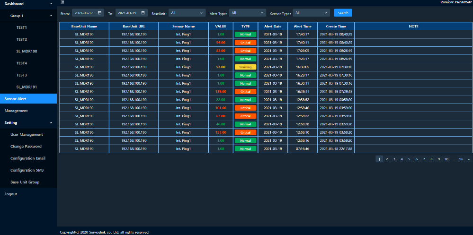
Task: Go to next pages with double-arrow icon
Action: click(469, 159)
